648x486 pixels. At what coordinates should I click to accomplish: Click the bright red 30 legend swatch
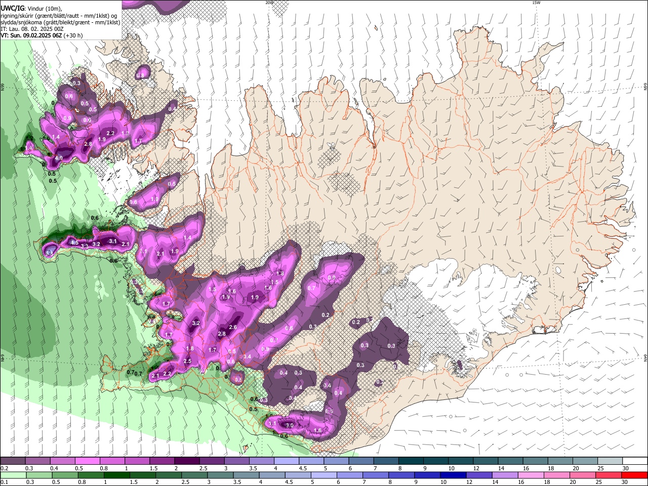635,475
